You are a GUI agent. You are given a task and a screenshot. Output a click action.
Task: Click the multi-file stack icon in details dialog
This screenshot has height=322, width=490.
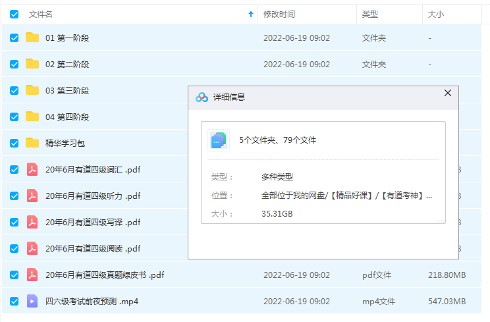[x=218, y=140]
